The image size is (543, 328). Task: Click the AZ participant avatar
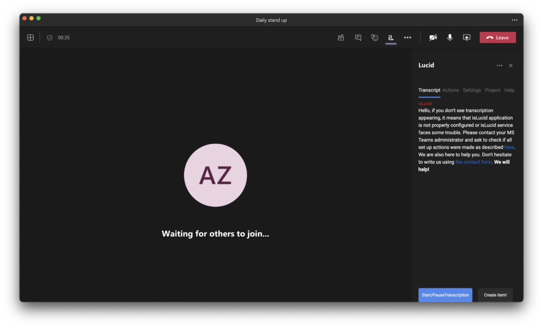coord(215,175)
